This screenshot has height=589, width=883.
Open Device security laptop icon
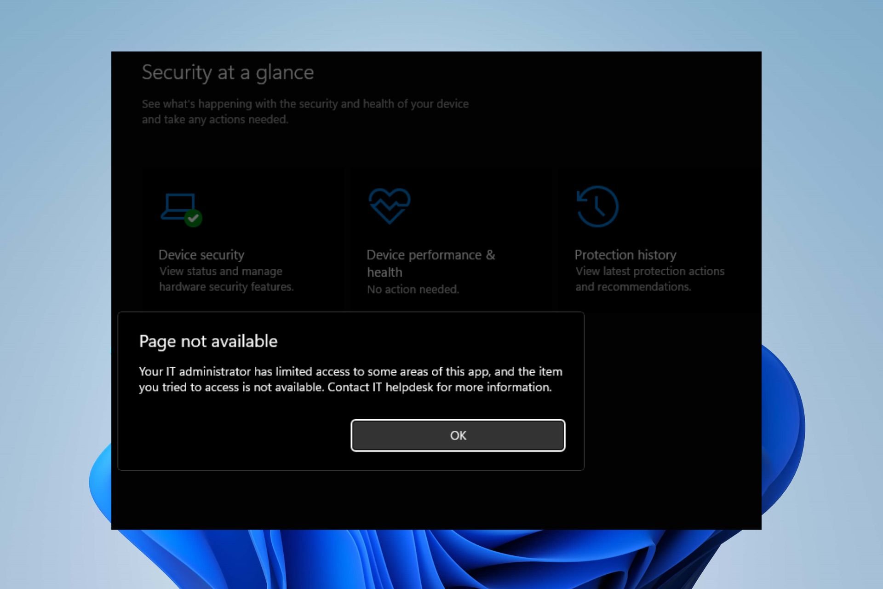click(x=181, y=209)
